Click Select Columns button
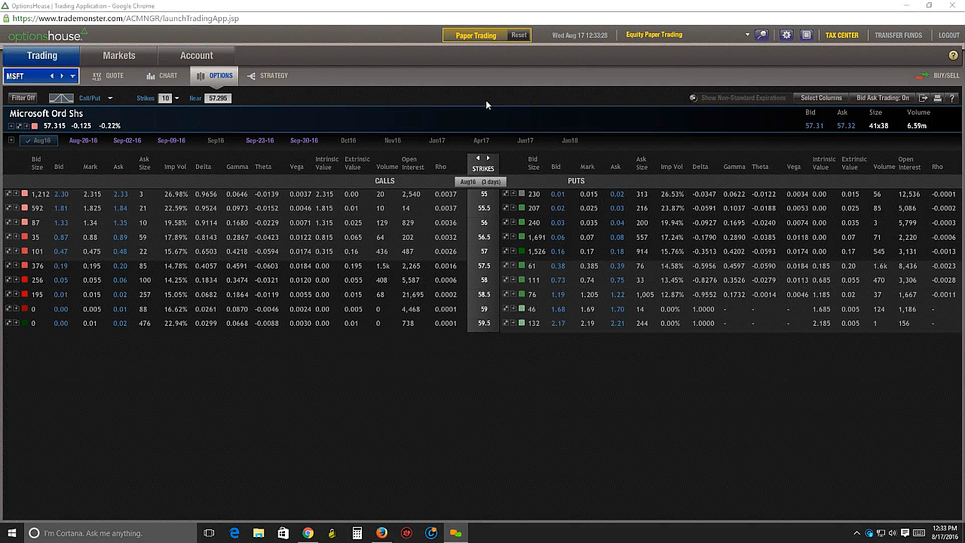The height and width of the screenshot is (543, 965). pyautogui.click(x=821, y=98)
